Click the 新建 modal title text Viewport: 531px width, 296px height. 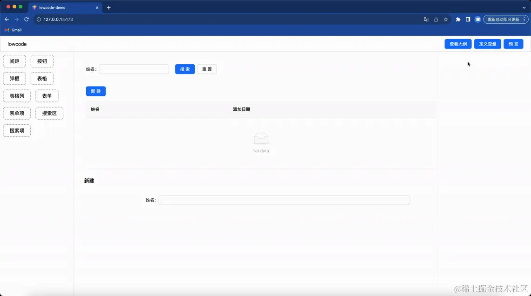pyautogui.click(x=89, y=181)
